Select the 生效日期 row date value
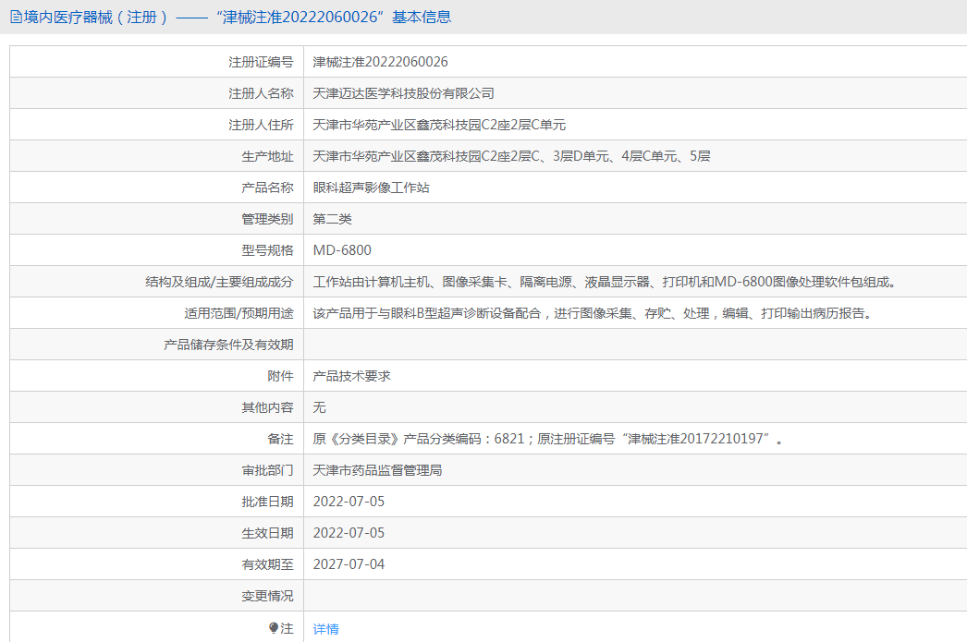967x642 pixels. pyautogui.click(x=349, y=533)
